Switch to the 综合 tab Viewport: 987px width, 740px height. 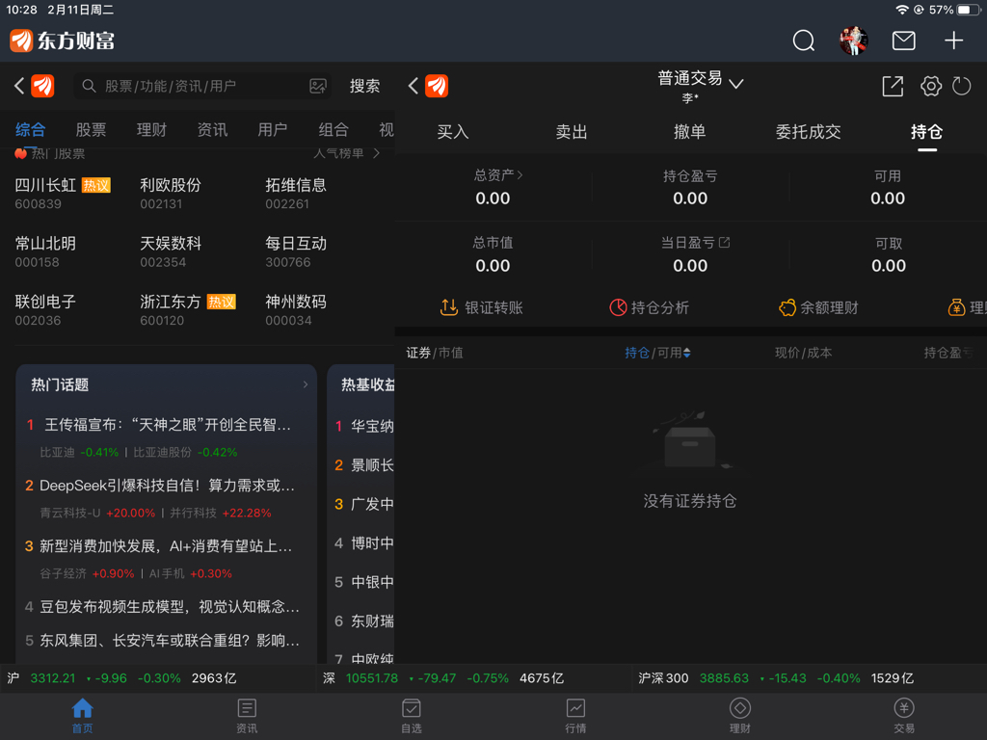tap(30, 130)
